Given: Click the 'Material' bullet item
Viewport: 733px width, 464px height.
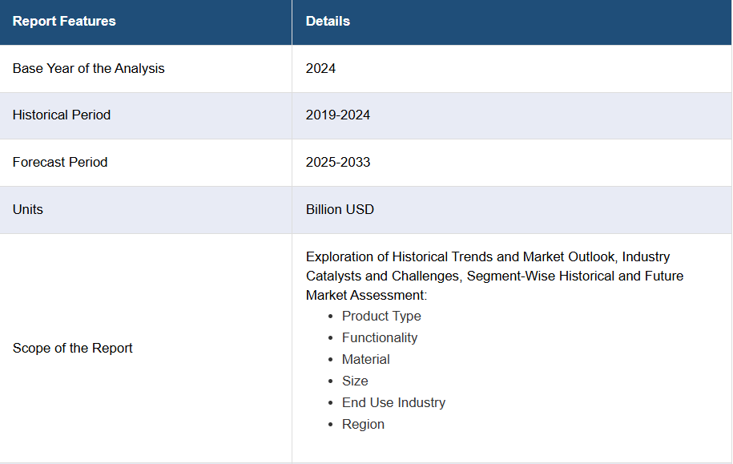Looking at the screenshot, I should [366, 360].
